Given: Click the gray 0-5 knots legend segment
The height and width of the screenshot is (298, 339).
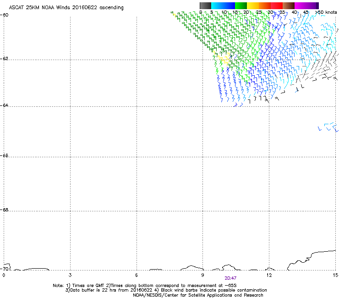Looking at the screenshot, I should click(x=205, y=6).
